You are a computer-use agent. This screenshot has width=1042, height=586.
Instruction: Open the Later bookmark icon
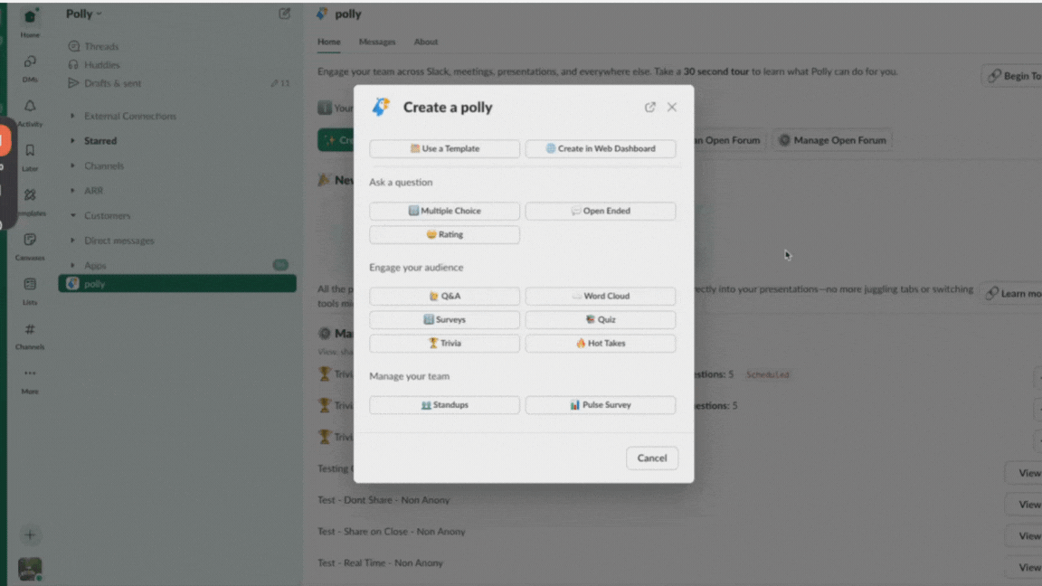pos(30,156)
